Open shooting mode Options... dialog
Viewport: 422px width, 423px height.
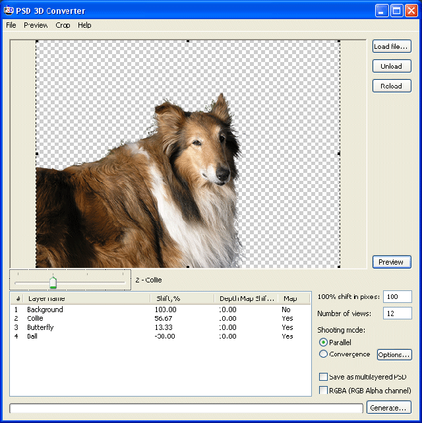[x=394, y=355]
